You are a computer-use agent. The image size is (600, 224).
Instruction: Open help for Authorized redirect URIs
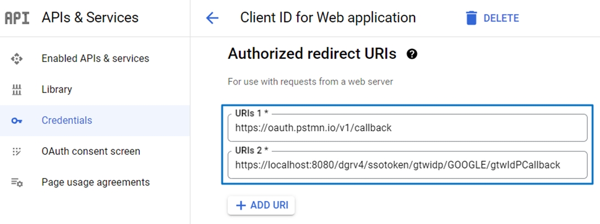point(411,54)
